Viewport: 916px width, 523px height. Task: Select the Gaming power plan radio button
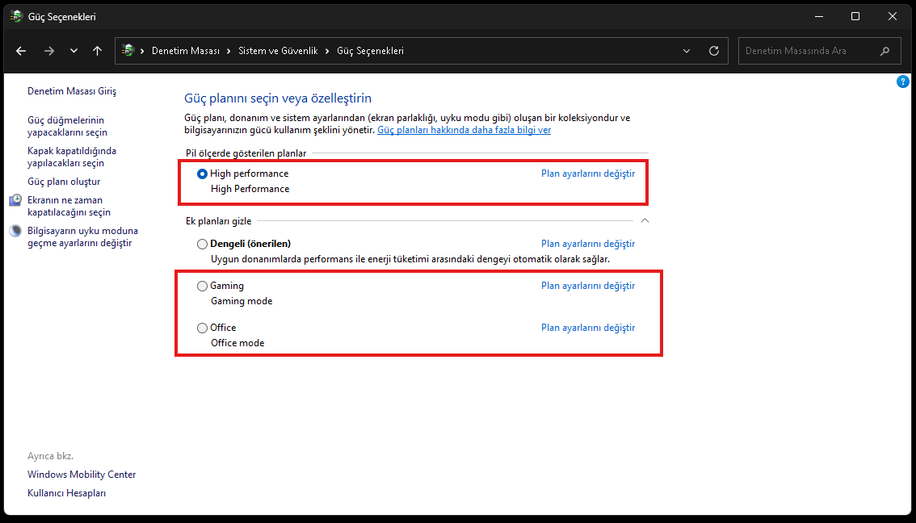click(x=202, y=286)
